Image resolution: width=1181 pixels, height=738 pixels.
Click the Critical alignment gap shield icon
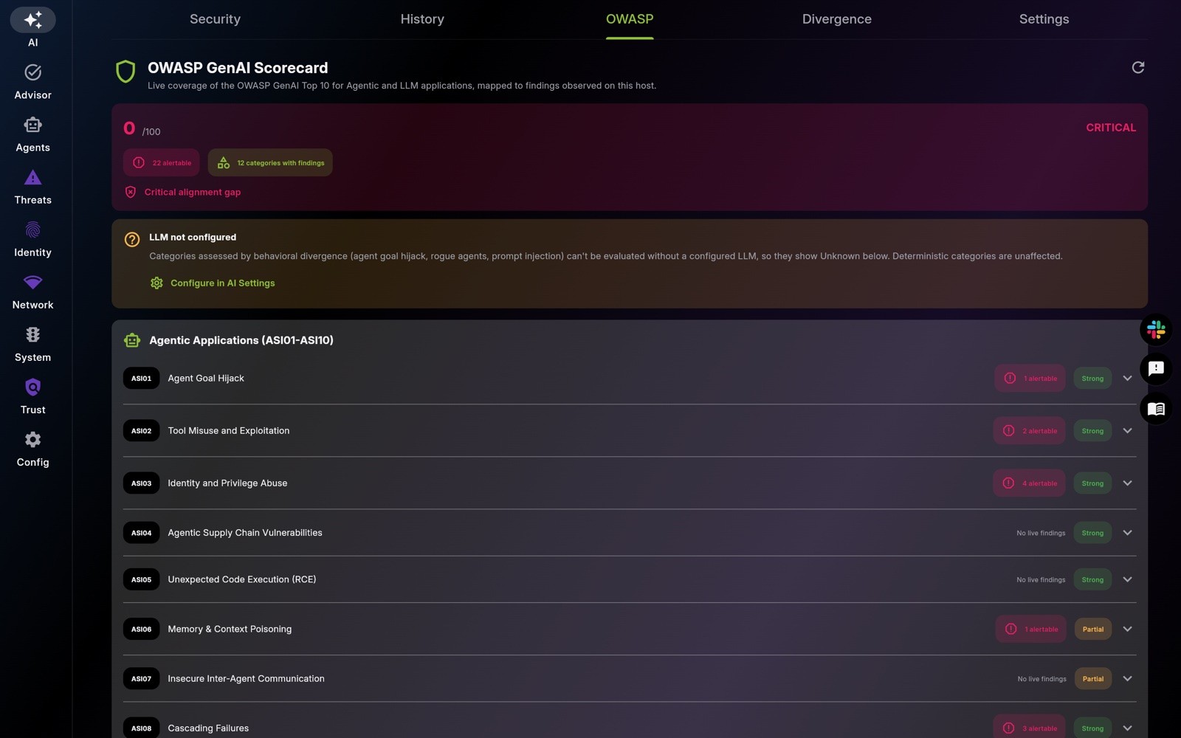pyautogui.click(x=131, y=192)
